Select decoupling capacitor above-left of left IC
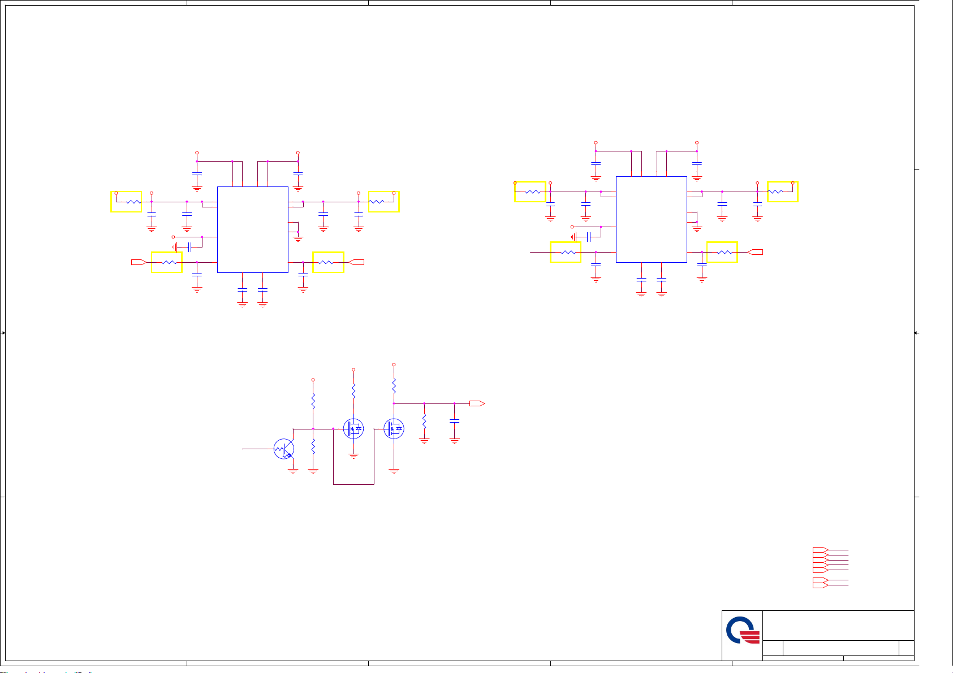Viewport: 953px width, 673px height. click(197, 173)
